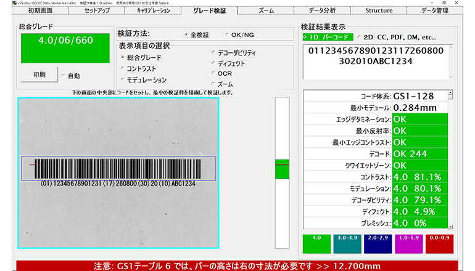Click the ブレミッシュ 4.0 0% cell
Image resolution: width=475 pixels, height=271 pixels.
(x=420, y=223)
